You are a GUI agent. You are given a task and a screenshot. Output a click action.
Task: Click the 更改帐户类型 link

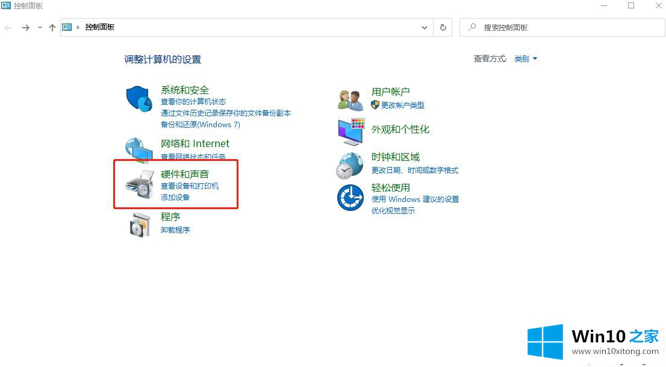403,105
